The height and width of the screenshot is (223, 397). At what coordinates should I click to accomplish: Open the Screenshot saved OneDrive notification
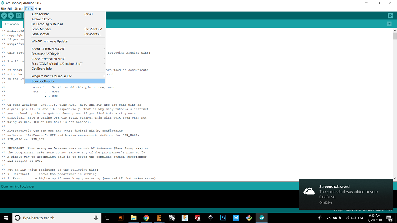(x=346, y=194)
